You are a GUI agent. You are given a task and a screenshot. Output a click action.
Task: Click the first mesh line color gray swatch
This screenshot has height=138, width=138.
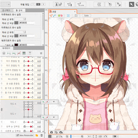coord(16,23)
